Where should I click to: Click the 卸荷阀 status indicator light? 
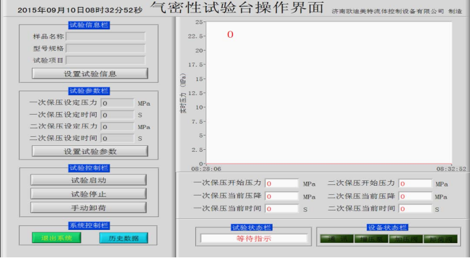click(441, 239)
